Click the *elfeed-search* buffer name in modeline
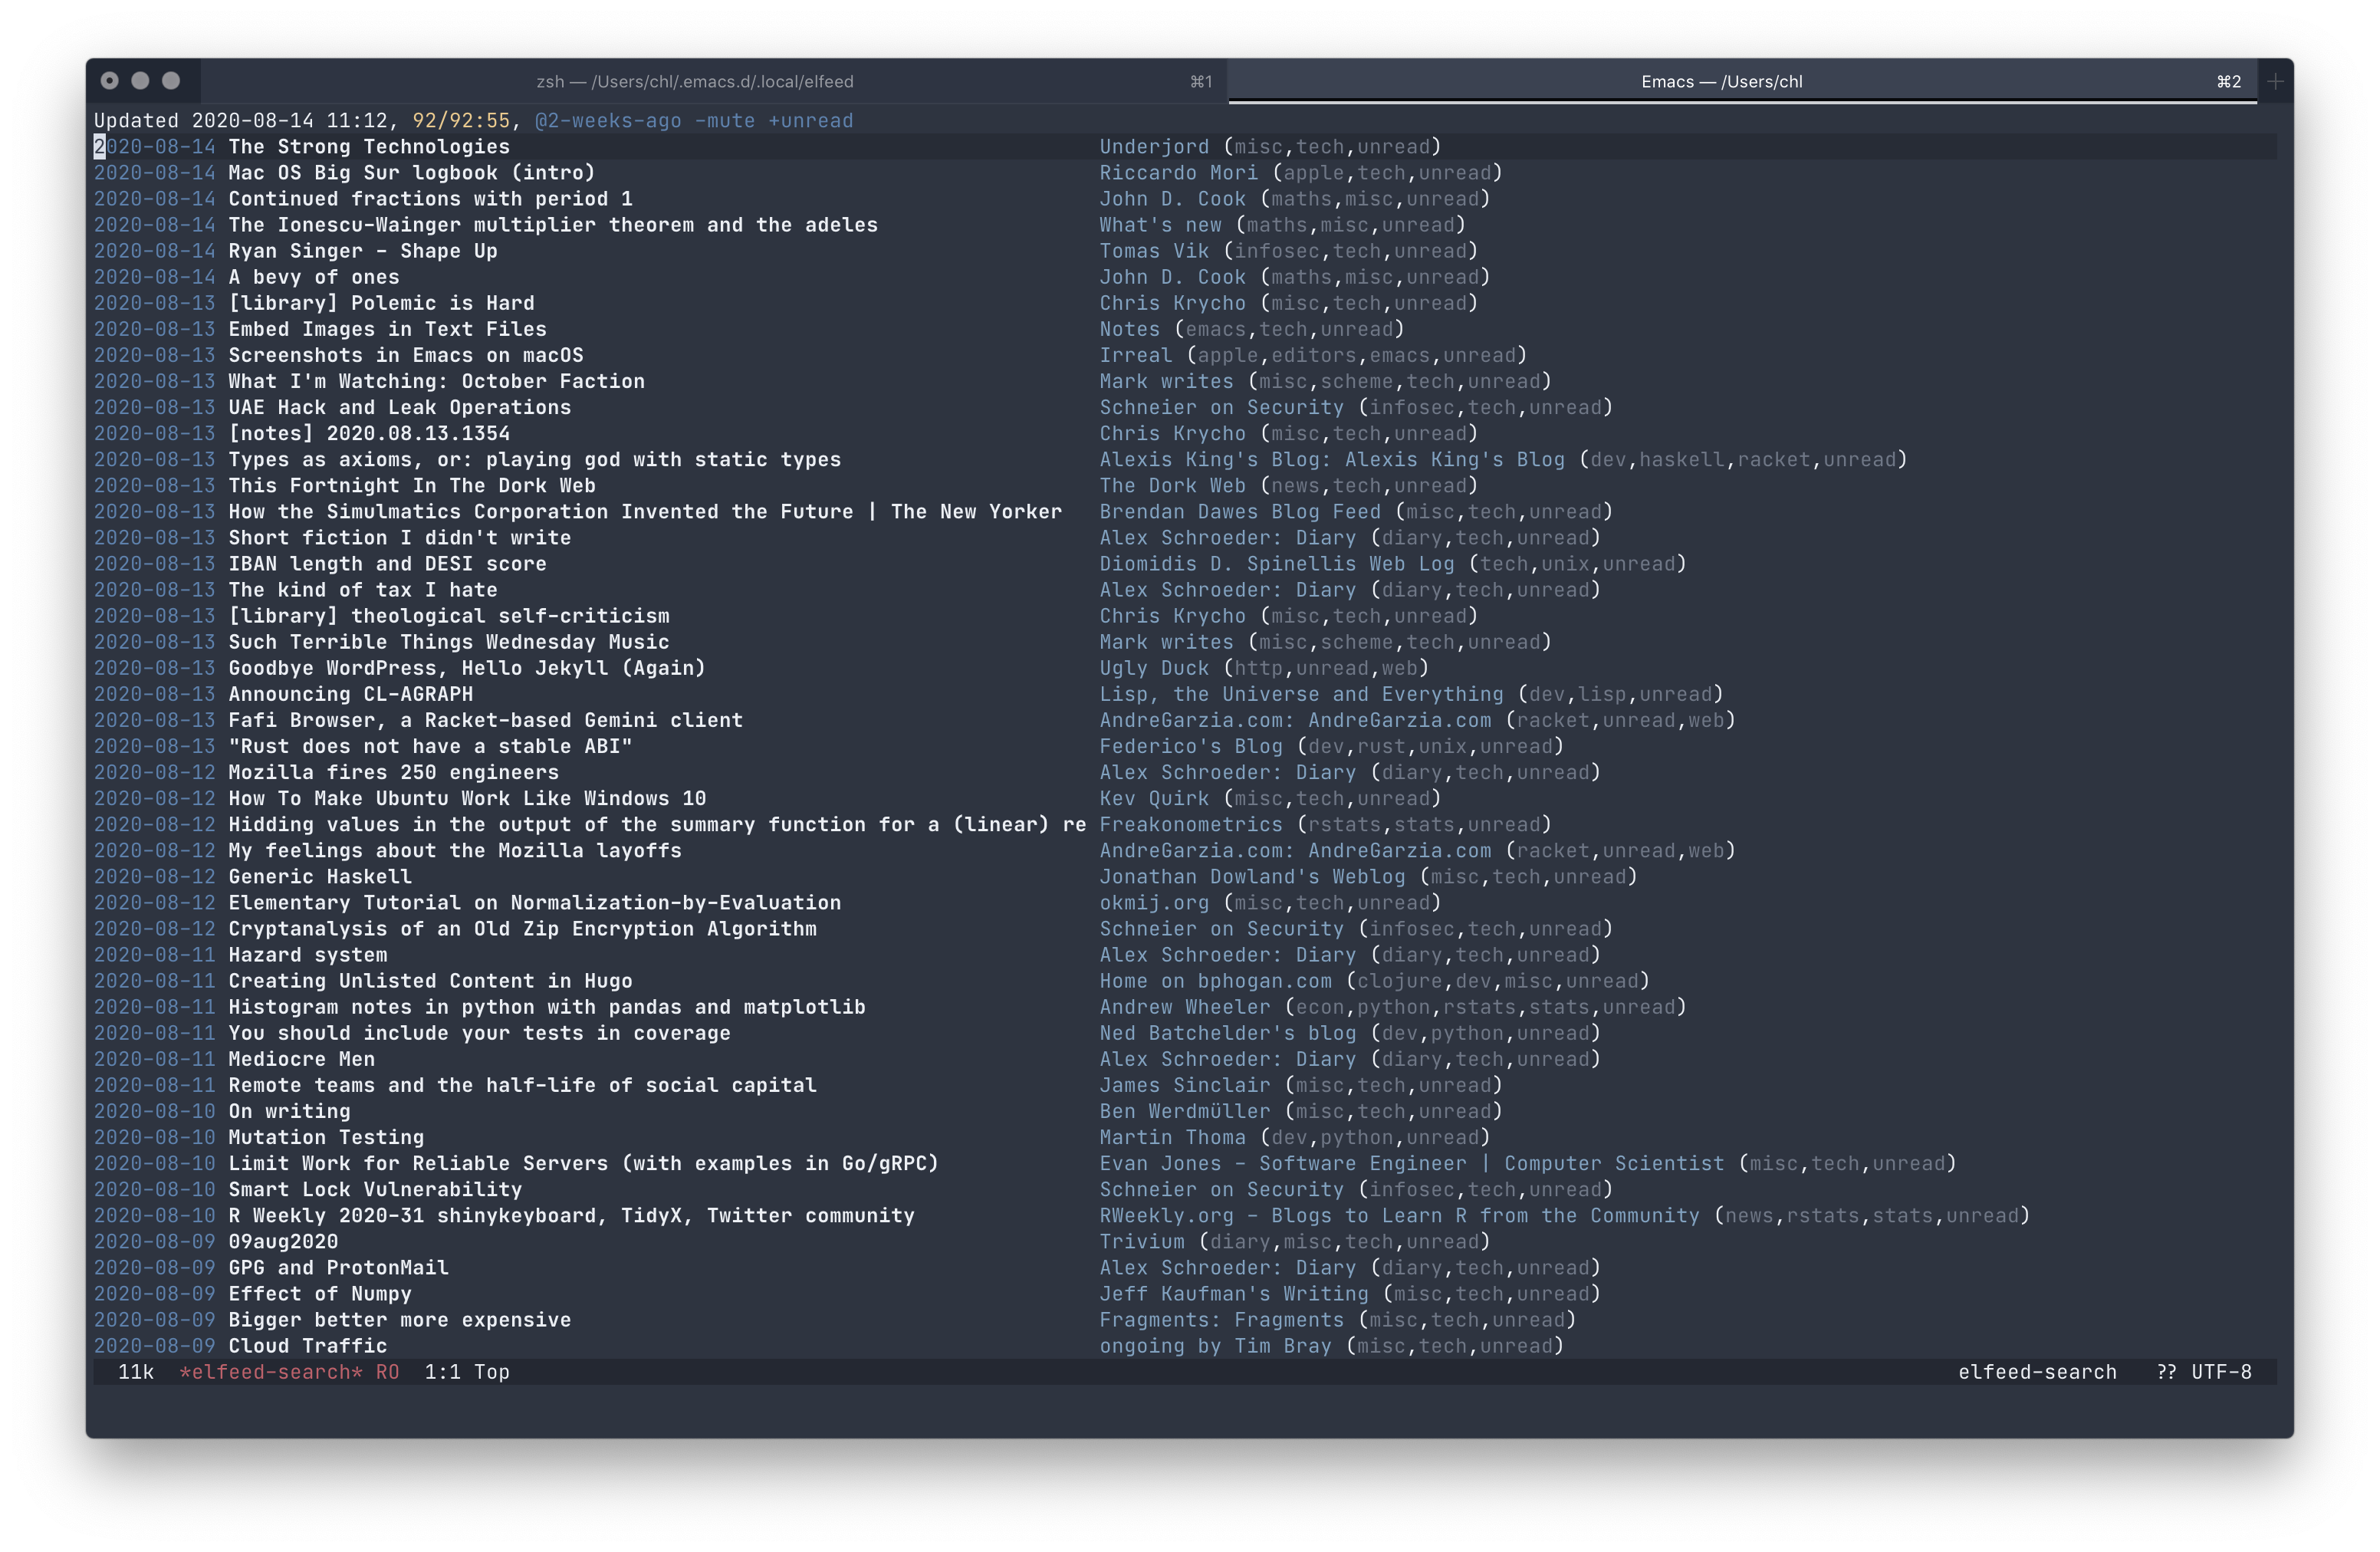The height and width of the screenshot is (1552, 2380). (x=270, y=1372)
